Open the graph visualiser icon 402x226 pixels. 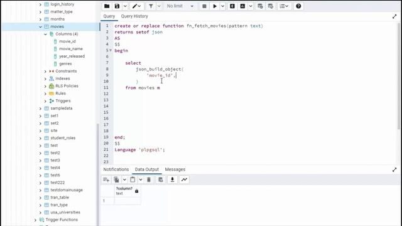[184, 180]
